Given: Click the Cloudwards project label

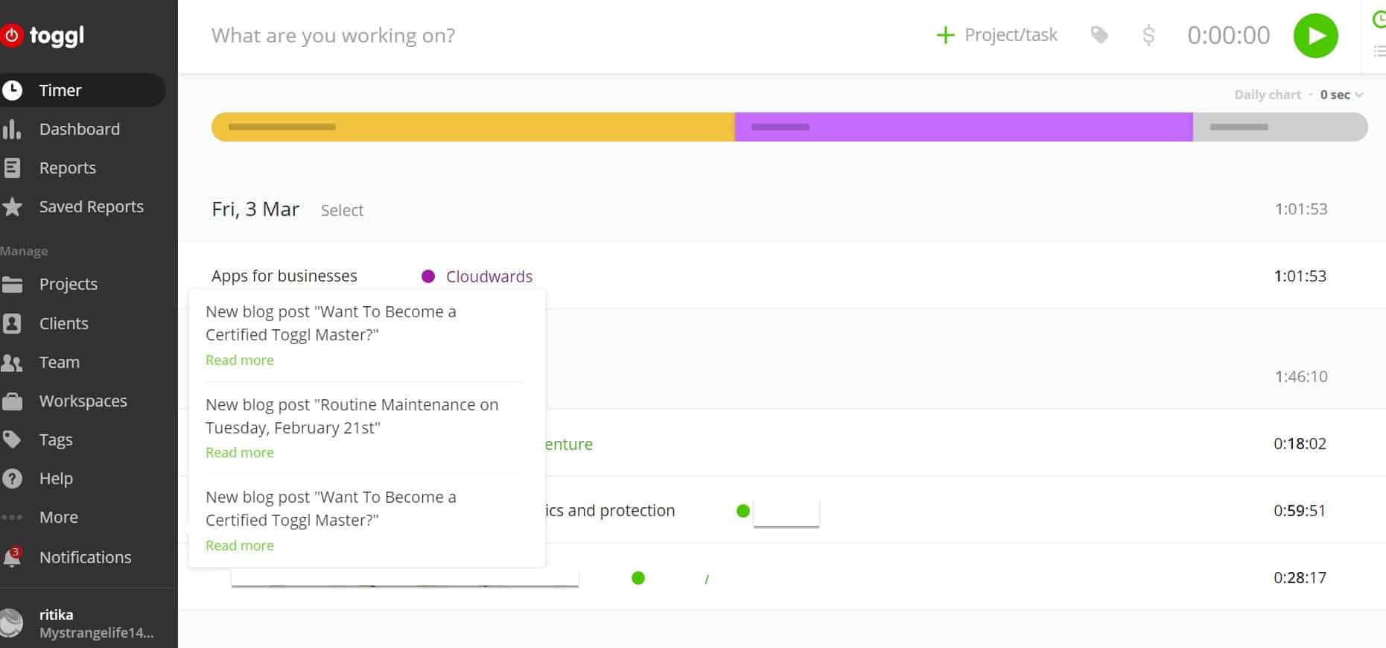Looking at the screenshot, I should [x=489, y=276].
